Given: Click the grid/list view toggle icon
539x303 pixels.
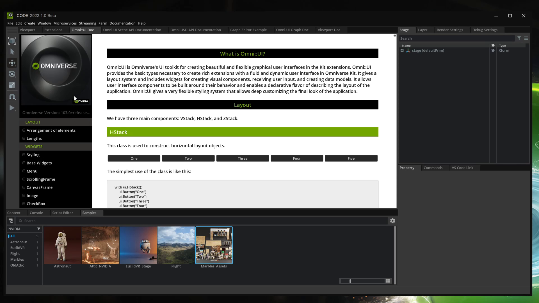Looking at the screenshot, I should [x=388, y=281].
